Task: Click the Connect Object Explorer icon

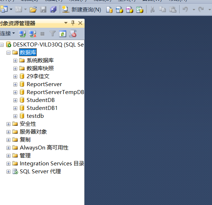Action: (22, 34)
